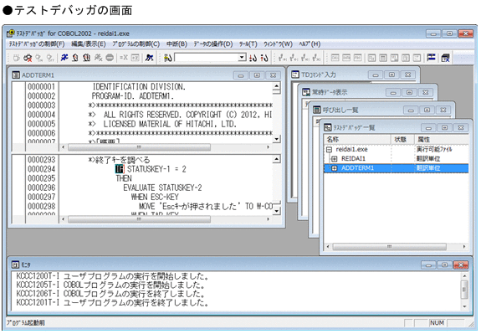Click horizontal scrollbar thumb of lower source pane

click(x=139, y=219)
